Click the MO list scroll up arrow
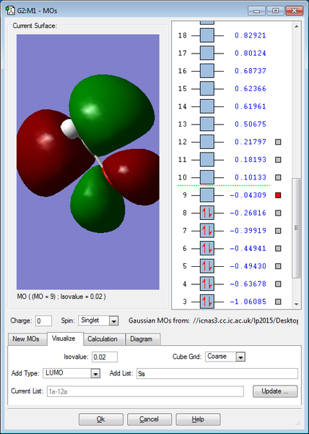309x434 pixels. pyautogui.click(x=296, y=26)
